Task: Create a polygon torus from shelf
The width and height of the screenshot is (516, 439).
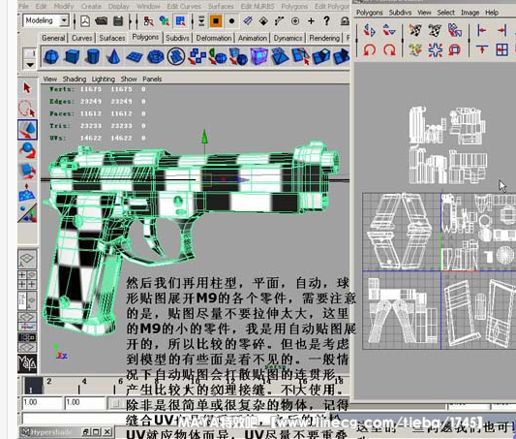Action: [155, 56]
